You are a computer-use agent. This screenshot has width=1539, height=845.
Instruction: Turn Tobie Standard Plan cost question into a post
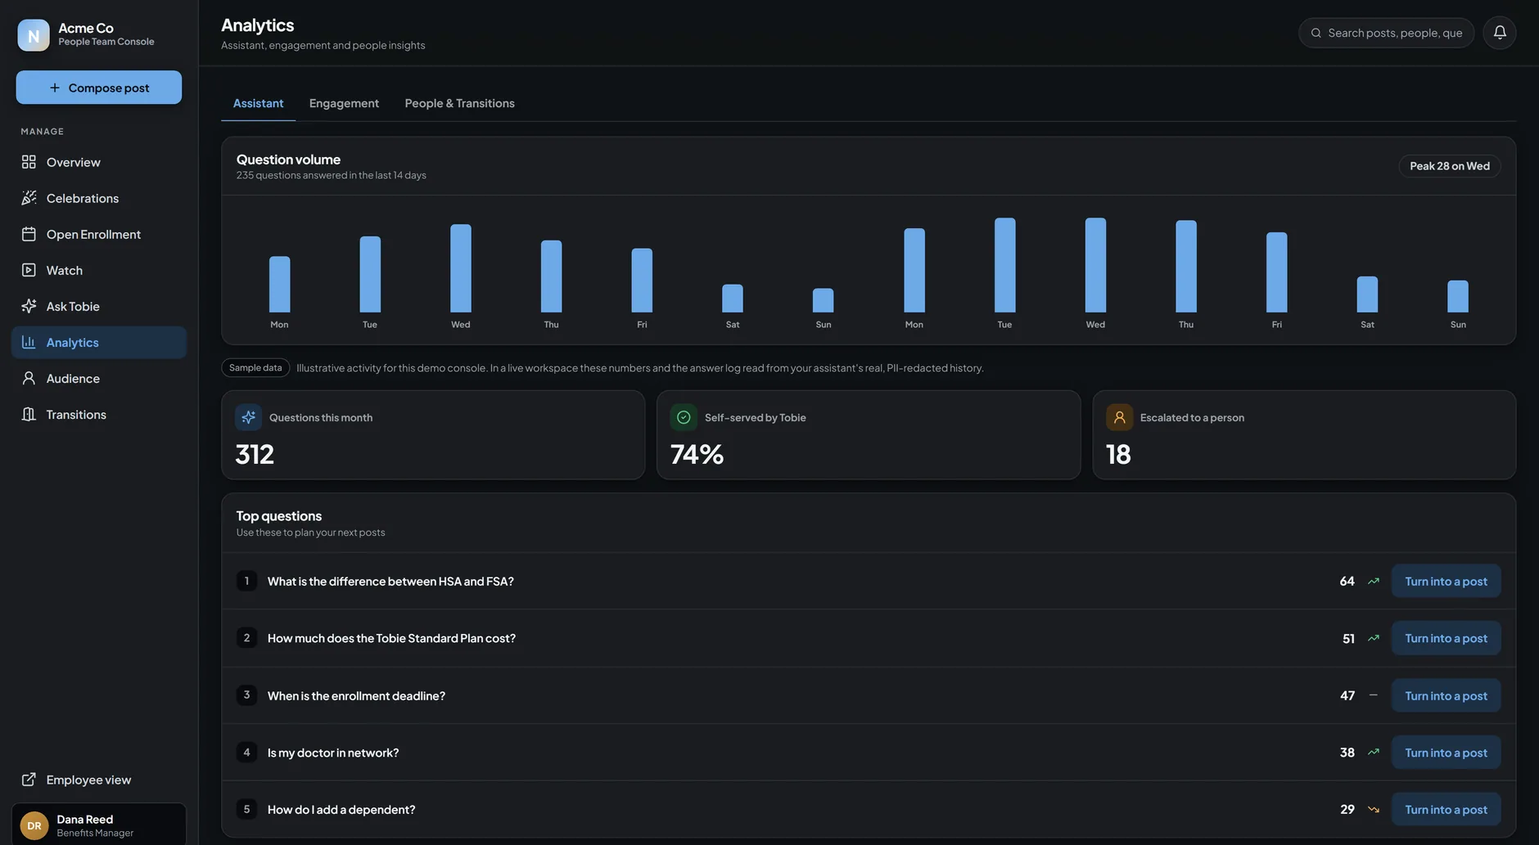point(1446,638)
